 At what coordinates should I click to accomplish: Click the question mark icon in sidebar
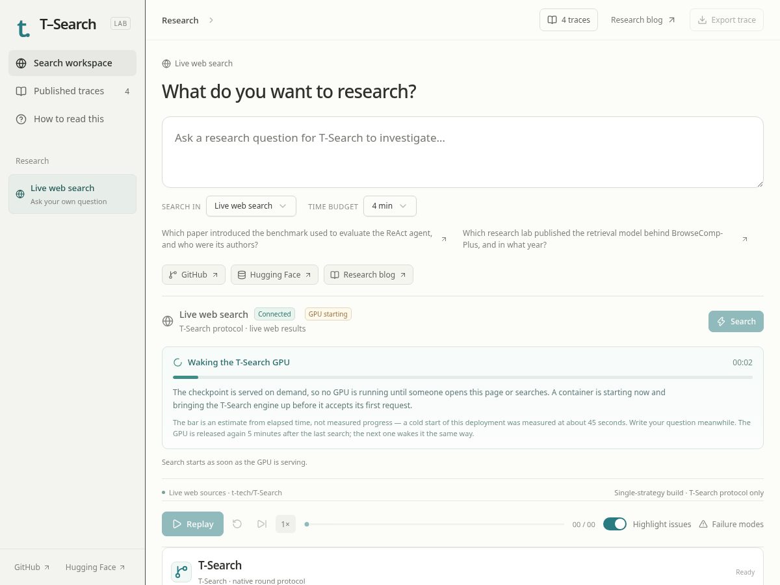point(21,119)
